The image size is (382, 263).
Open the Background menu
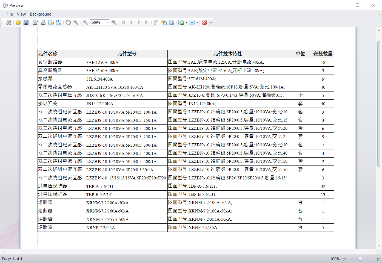click(x=41, y=14)
